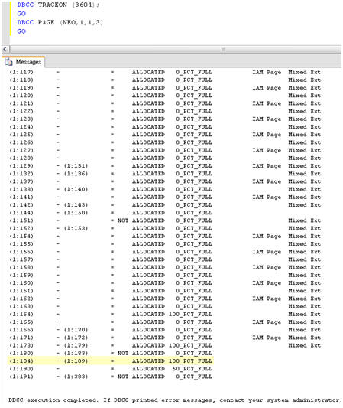This screenshot has width=343, height=408.
Task: Click the horizontal scrollbar left arrow
Action: pyautogui.click(x=5, y=49)
